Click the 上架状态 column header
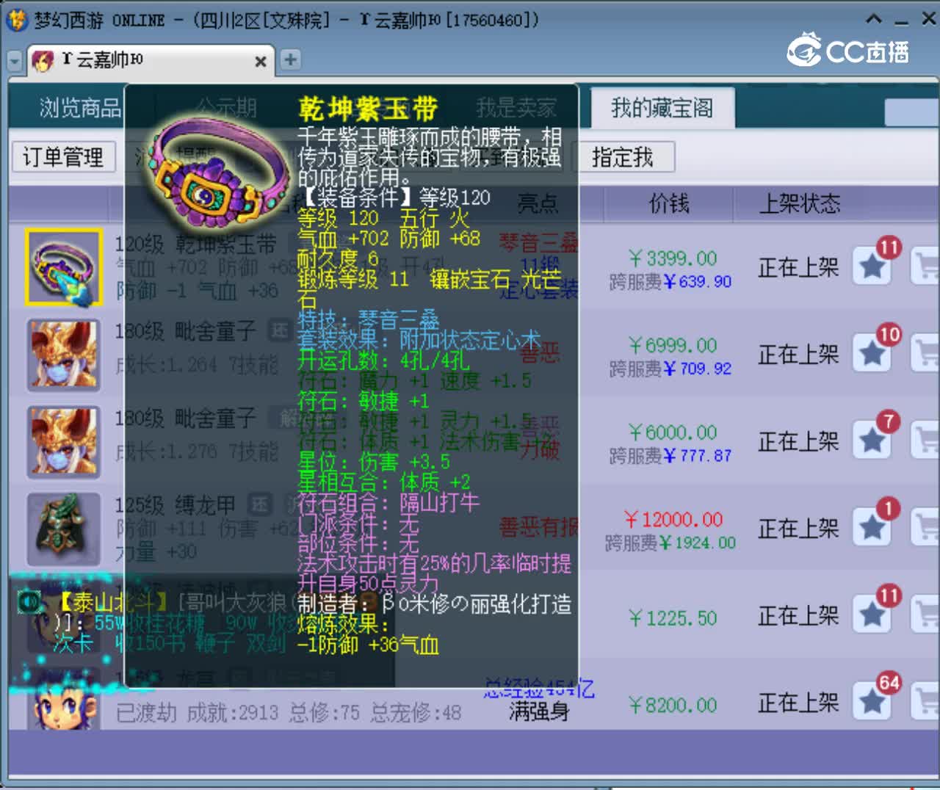The width and height of the screenshot is (940, 790). click(800, 203)
